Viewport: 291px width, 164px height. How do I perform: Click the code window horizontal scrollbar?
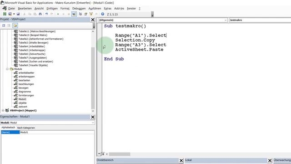click(x=120, y=154)
